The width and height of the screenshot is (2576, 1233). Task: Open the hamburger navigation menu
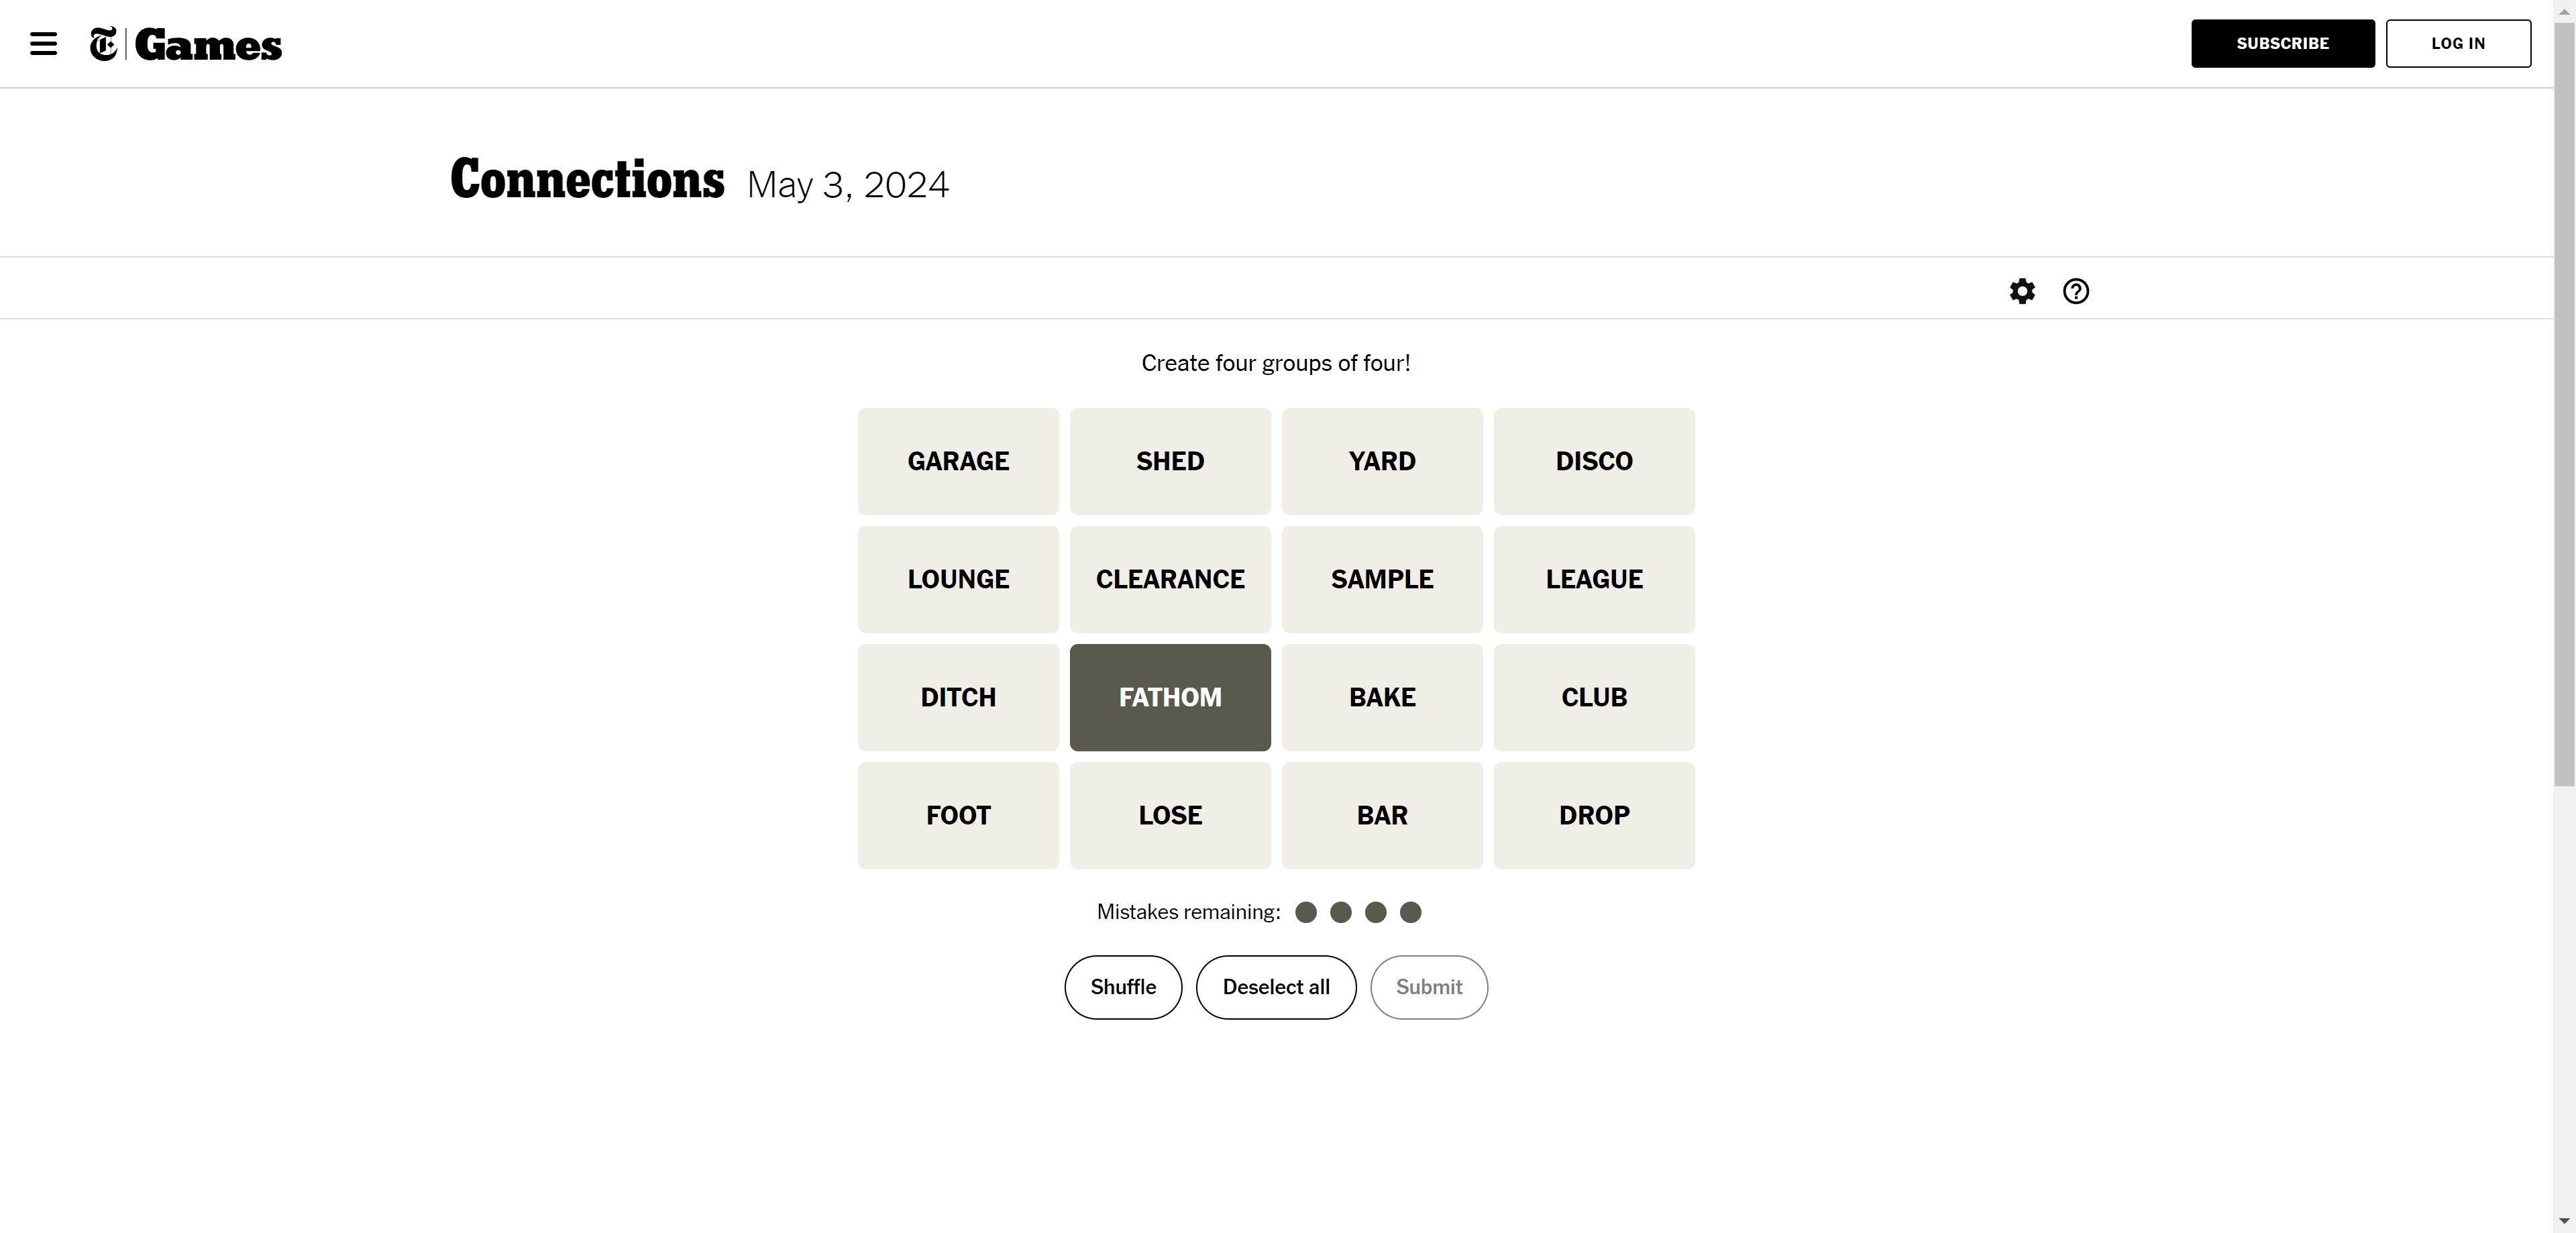(x=43, y=44)
